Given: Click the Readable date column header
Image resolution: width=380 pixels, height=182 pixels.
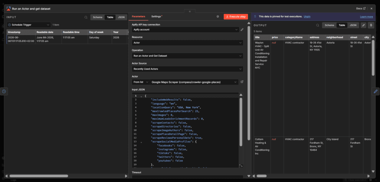Looking at the screenshot, I should tap(49, 32).
